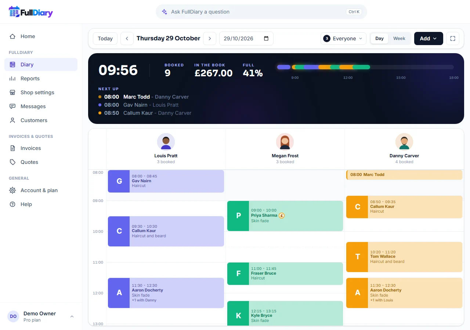This screenshot has height=330, width=470.
Task: Go to previous day with left chevron
Action: 127,38
